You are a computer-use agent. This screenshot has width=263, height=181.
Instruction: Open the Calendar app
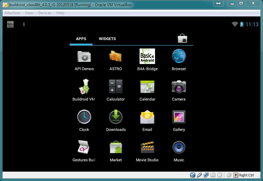(147, 91)
